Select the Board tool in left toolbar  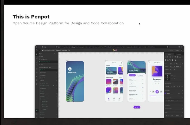37,58
